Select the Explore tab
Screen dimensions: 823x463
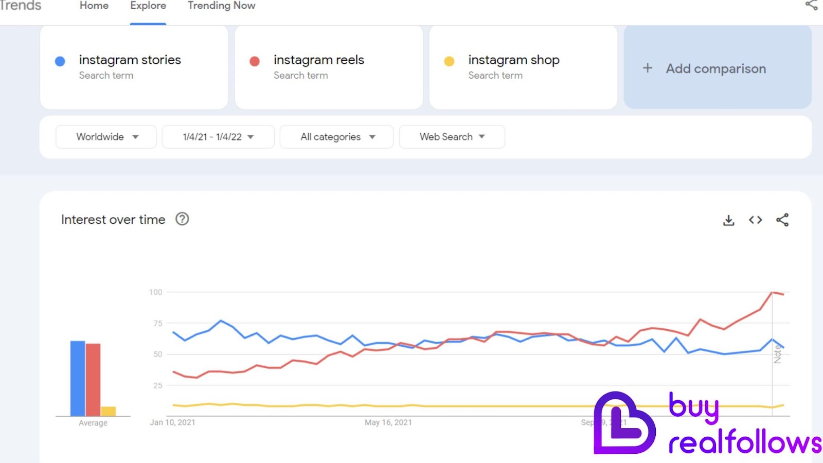pos(148,6)
